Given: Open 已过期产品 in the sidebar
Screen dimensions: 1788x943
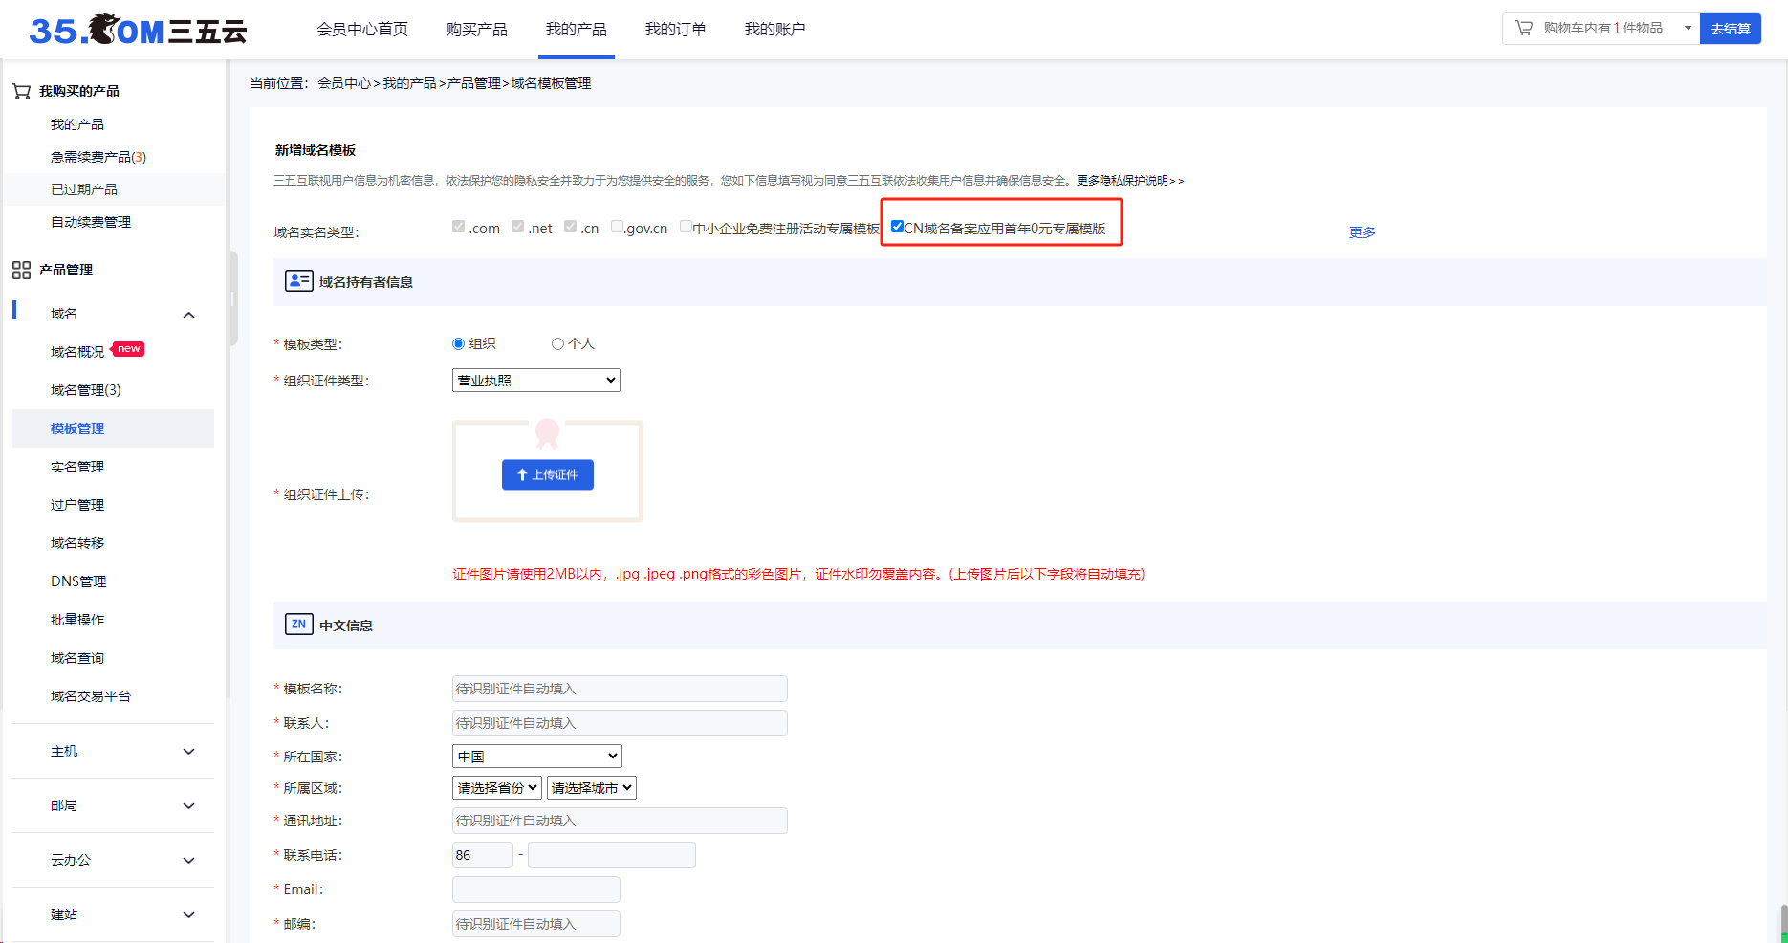Looking at the screenshot, I should (x=84, y=189).
